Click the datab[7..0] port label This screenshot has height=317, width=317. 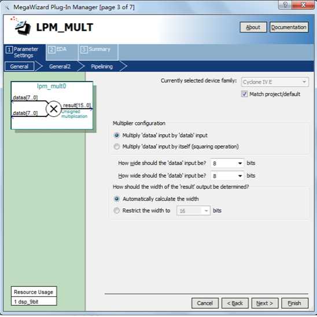(25, 113)
